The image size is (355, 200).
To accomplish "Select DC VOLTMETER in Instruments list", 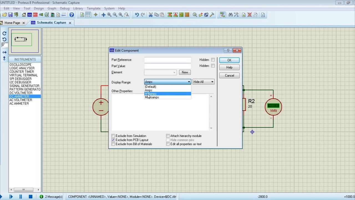I will pos(21,93).
